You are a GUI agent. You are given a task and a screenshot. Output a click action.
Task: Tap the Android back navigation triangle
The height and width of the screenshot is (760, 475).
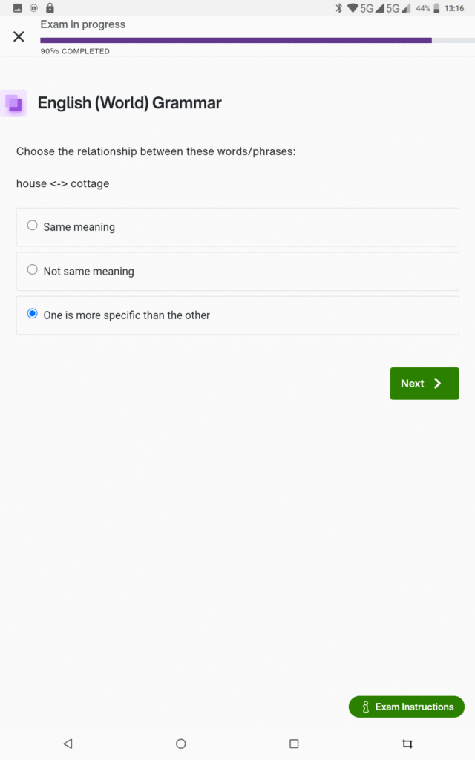coord(68,743)
